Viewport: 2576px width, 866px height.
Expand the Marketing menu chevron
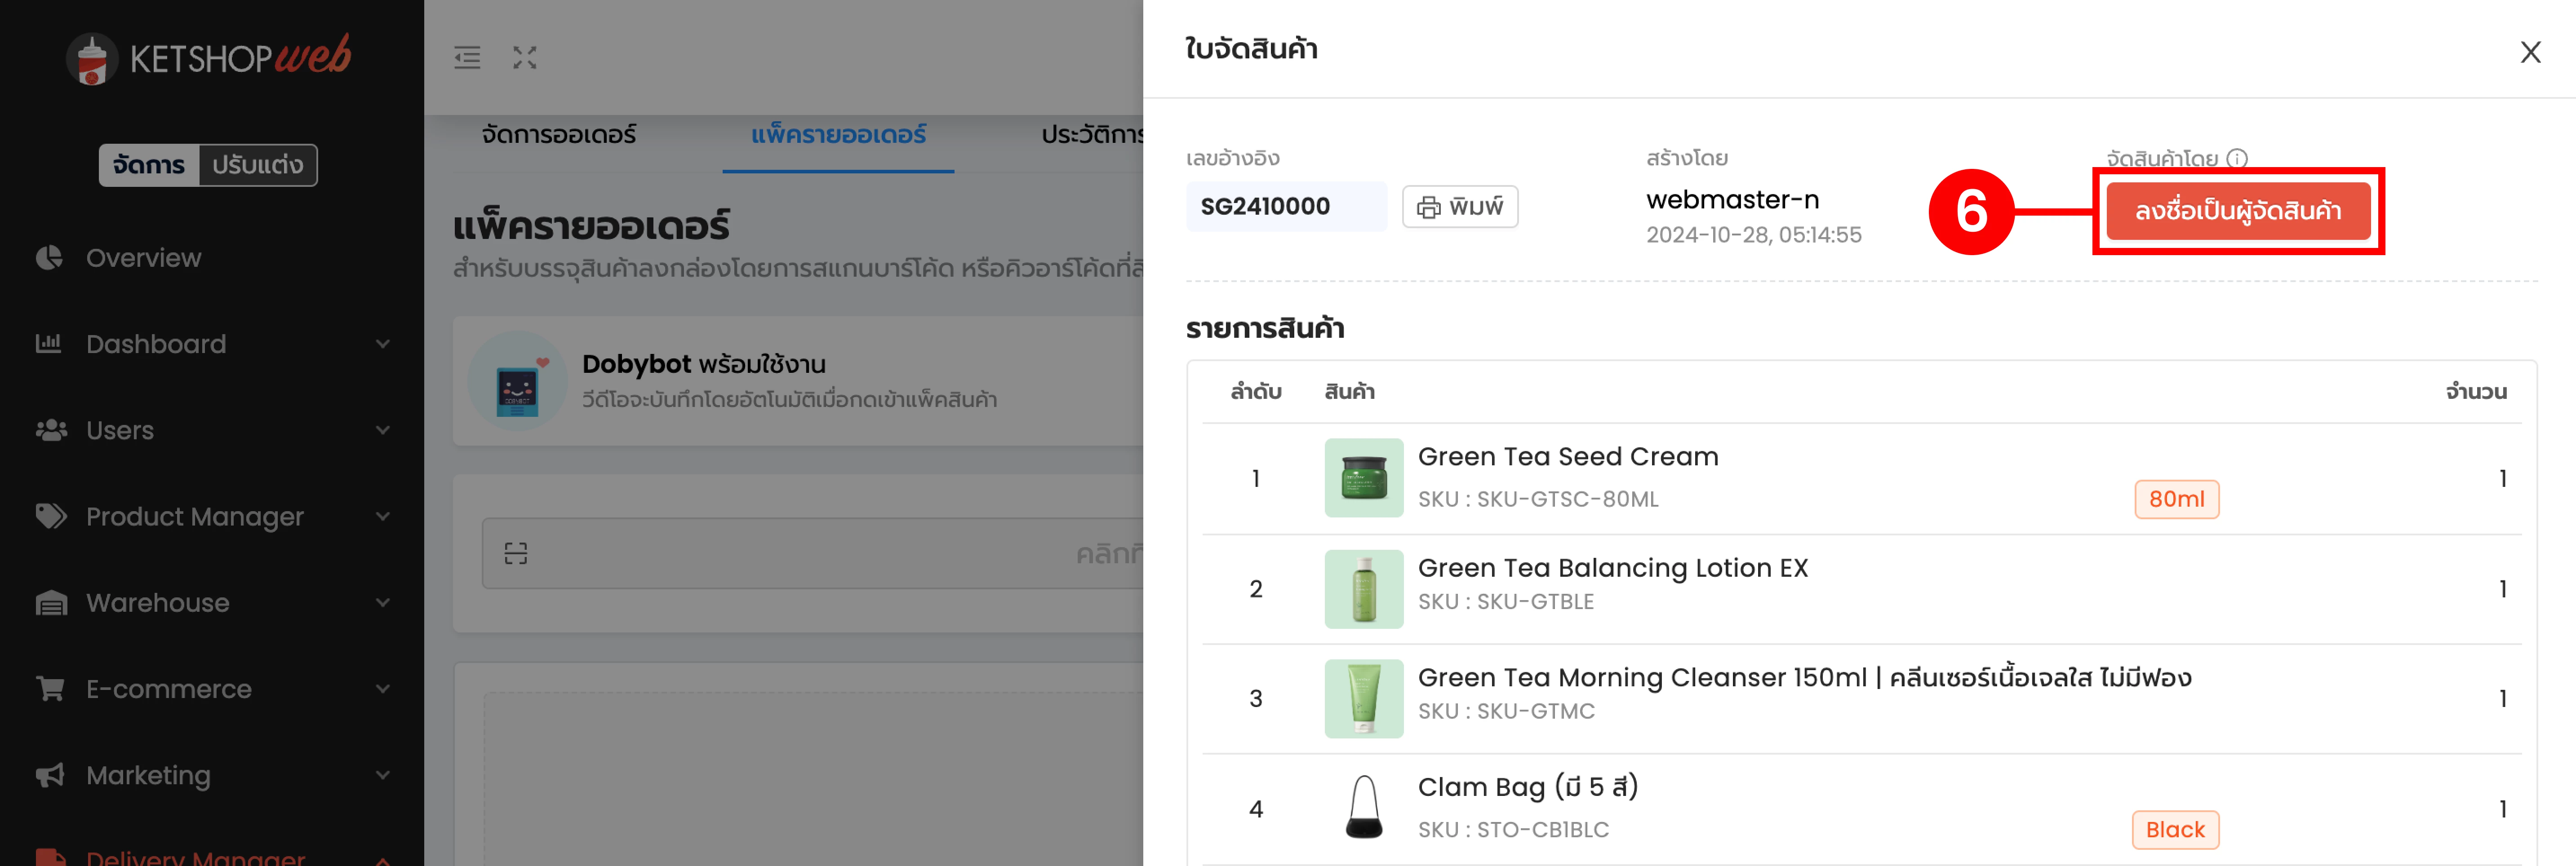383,775
